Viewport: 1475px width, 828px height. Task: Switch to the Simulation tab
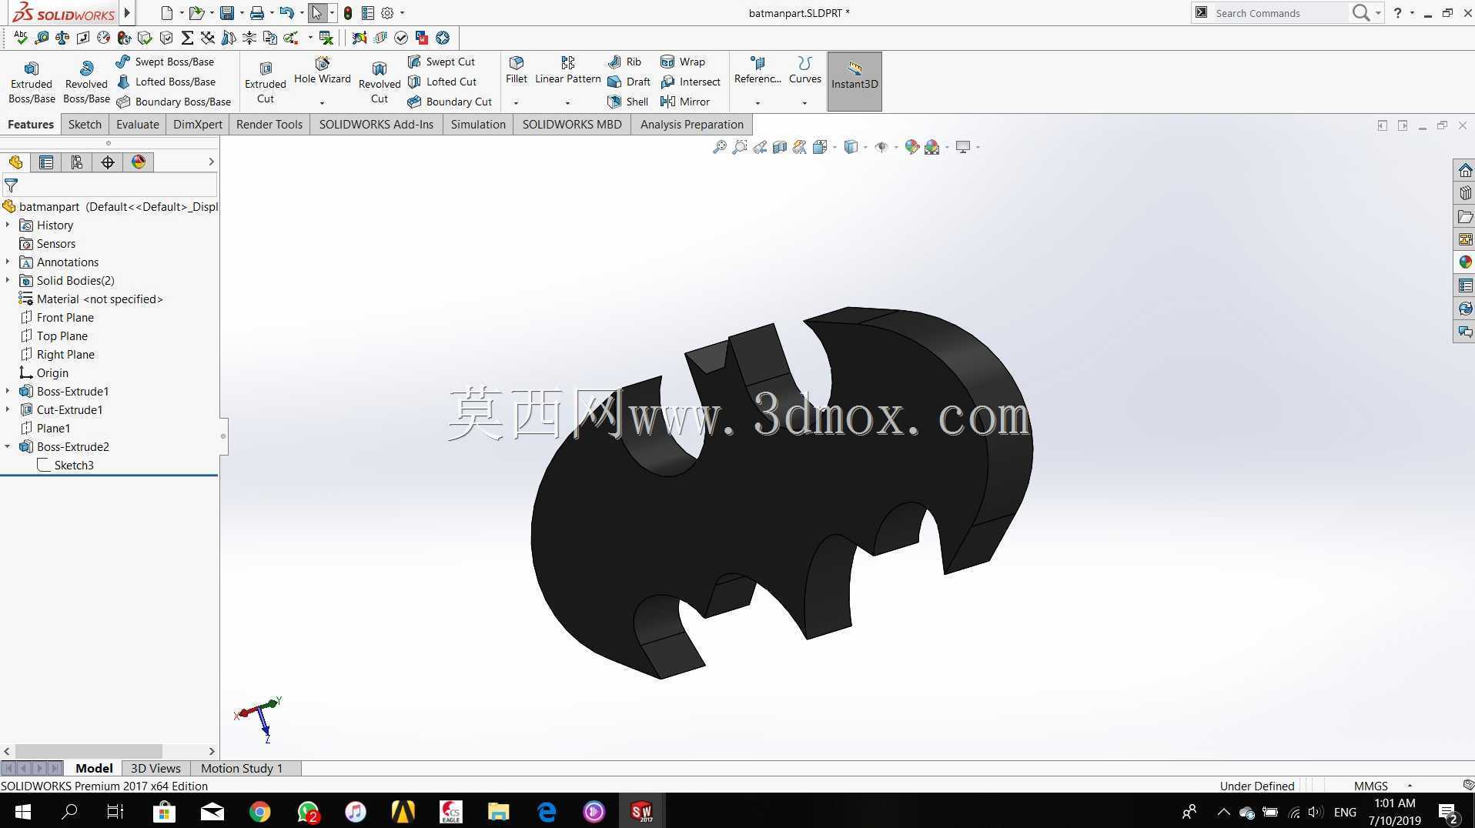[478, 124]
